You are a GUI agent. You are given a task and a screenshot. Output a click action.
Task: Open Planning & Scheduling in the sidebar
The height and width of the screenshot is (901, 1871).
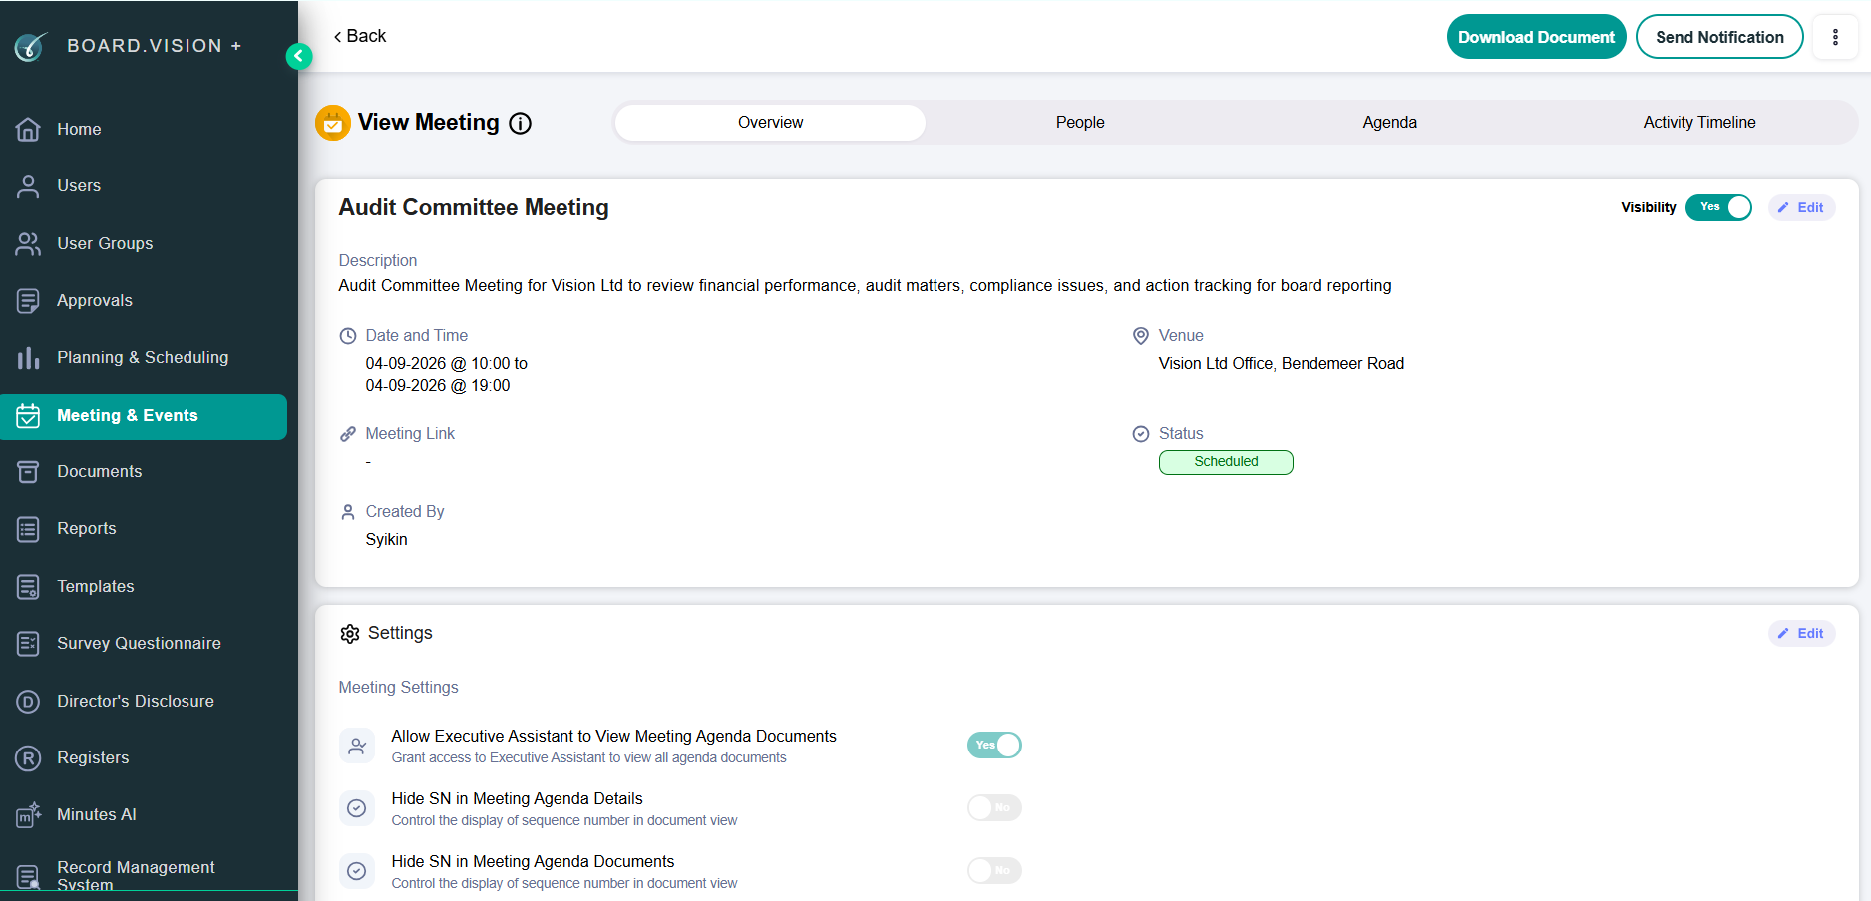click(x=144, y=357)
